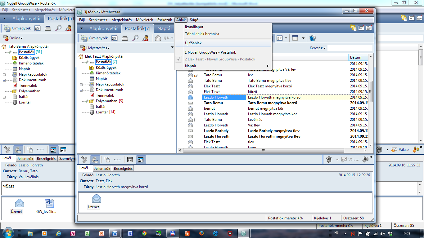The image size is (424, 238).
Task: Open the Windows Start menu
Action: pyautogui.click(x=8, y=232)
